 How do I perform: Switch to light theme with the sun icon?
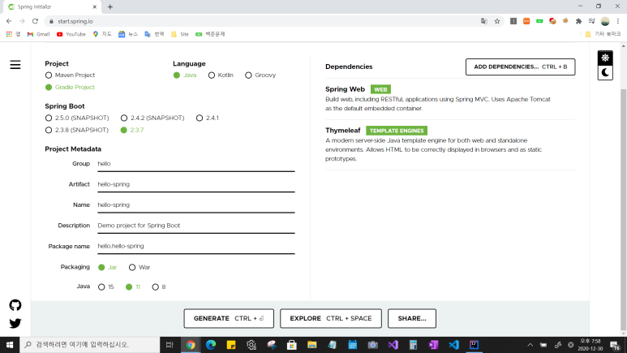pos(605,58)
